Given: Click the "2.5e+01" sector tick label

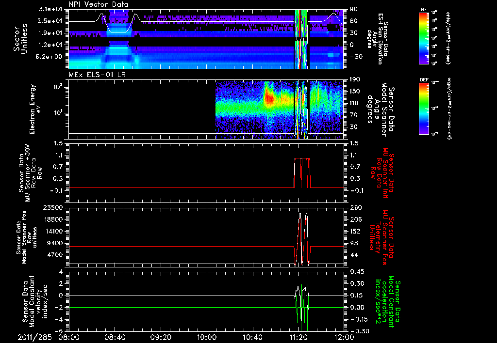Looking at the screenshot, I should (x=51, y=21).
